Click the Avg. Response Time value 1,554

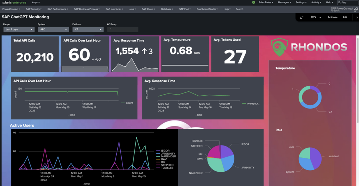[127, 51]
